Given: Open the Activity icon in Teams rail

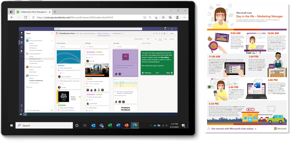Looking at the screenshot, I should [22, 33].
